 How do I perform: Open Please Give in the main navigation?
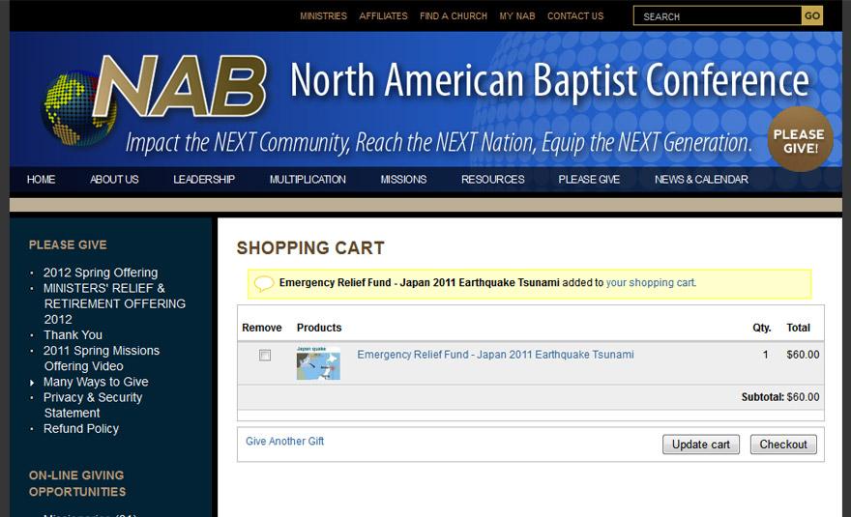click(589, 180)
